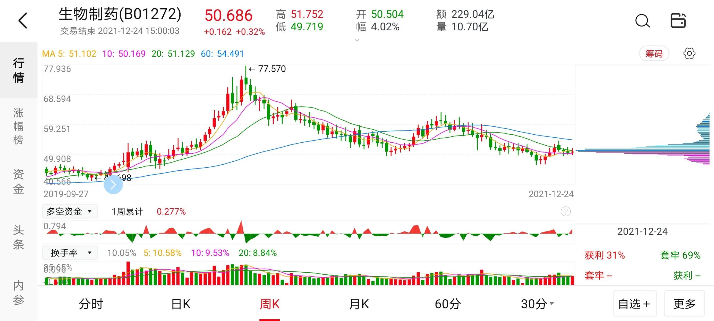Open 内参 in the left sidebar
The height and width of the screenshot is (321, 714).
[18, 293]
